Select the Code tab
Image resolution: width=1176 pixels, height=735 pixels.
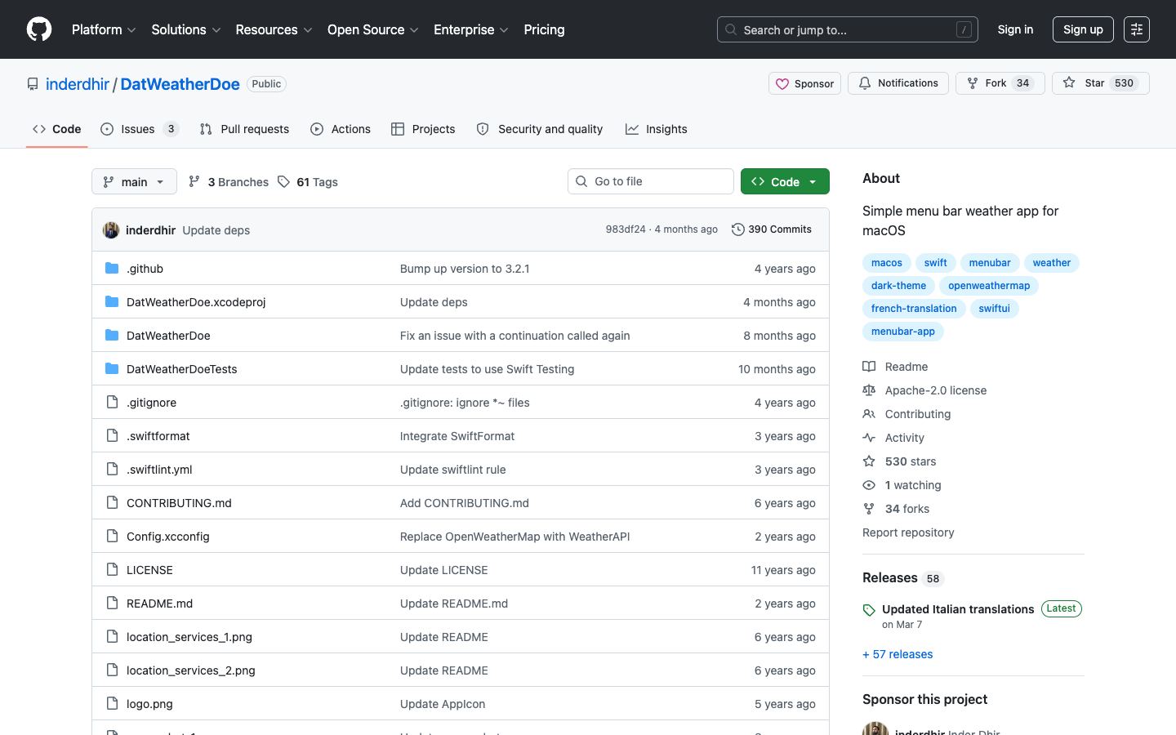pyautogui.click(x=56, y=129)
